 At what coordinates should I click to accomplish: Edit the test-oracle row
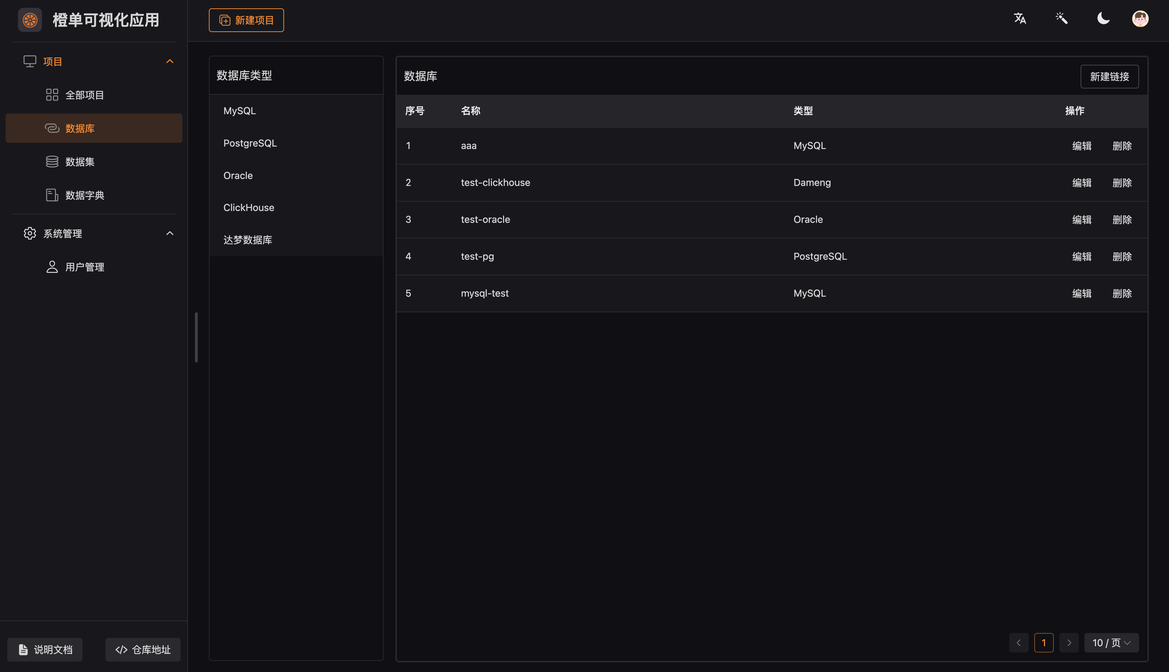click(x=1081, y=220)
